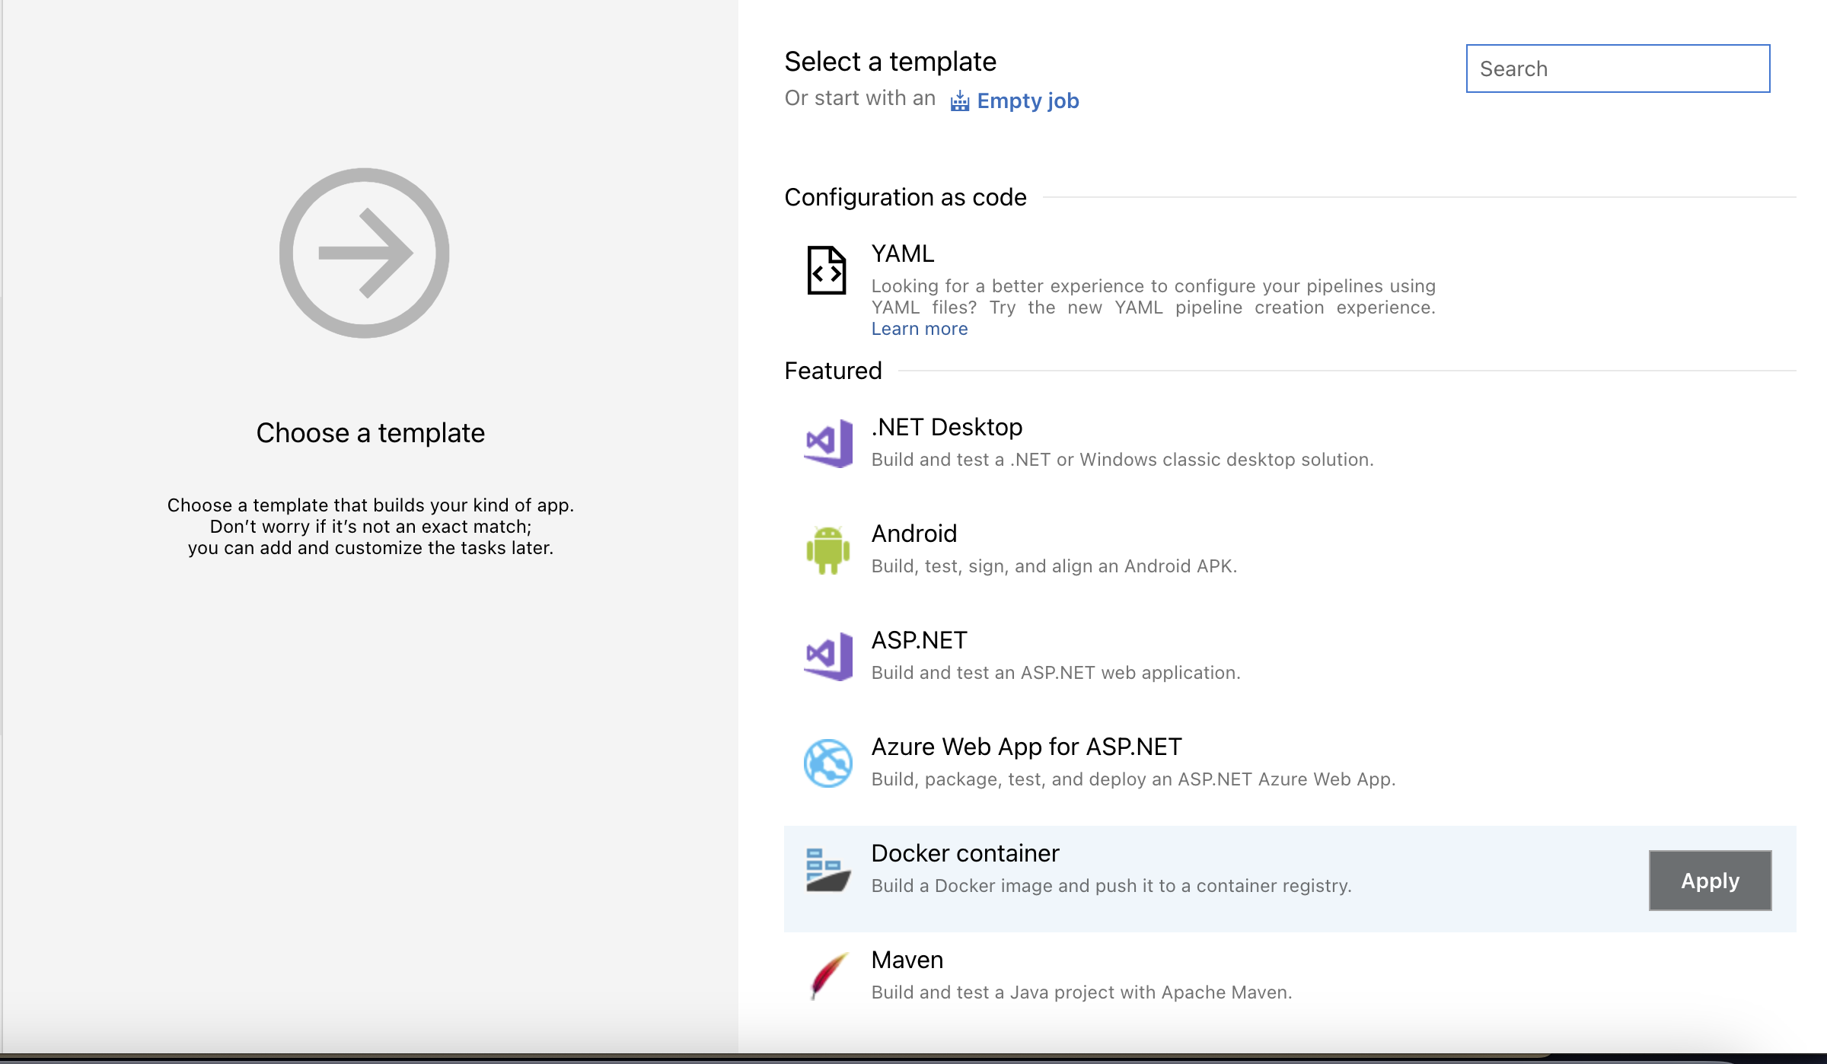This screenshot has width=1827, height=1064.
Task: Click the Docker container ship icon
Action: [x=828, y=869]
